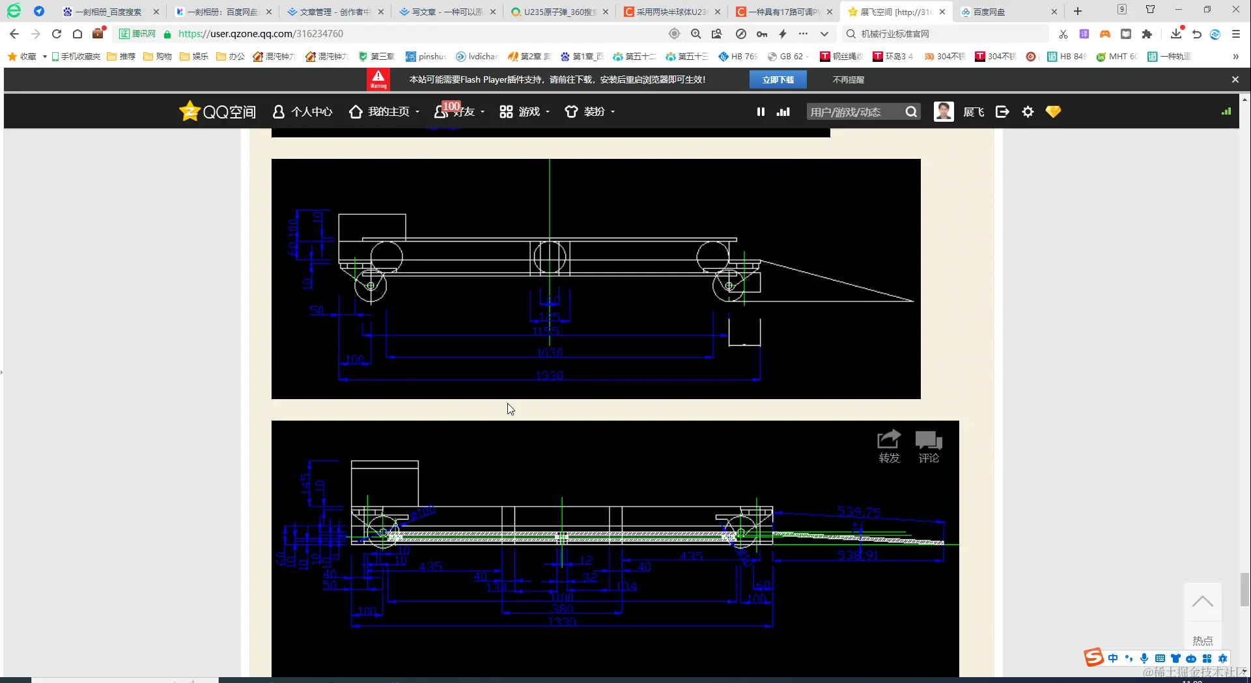Click the scrollbar up arrow
The height and width of the screenshot is (683, 1251).
1244,100
